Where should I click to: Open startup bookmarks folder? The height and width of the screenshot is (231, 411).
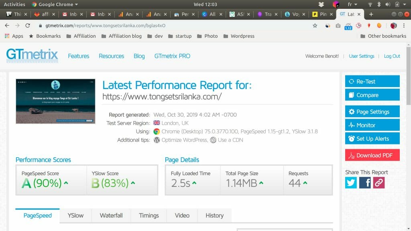[180, 36]
